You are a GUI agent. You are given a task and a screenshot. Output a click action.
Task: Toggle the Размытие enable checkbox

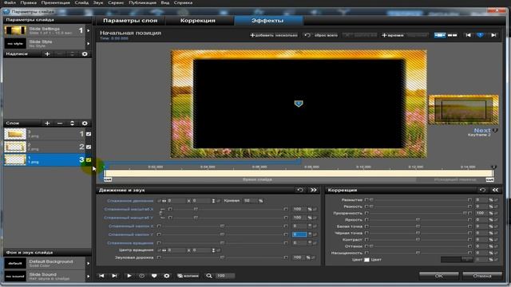(366, 200)
